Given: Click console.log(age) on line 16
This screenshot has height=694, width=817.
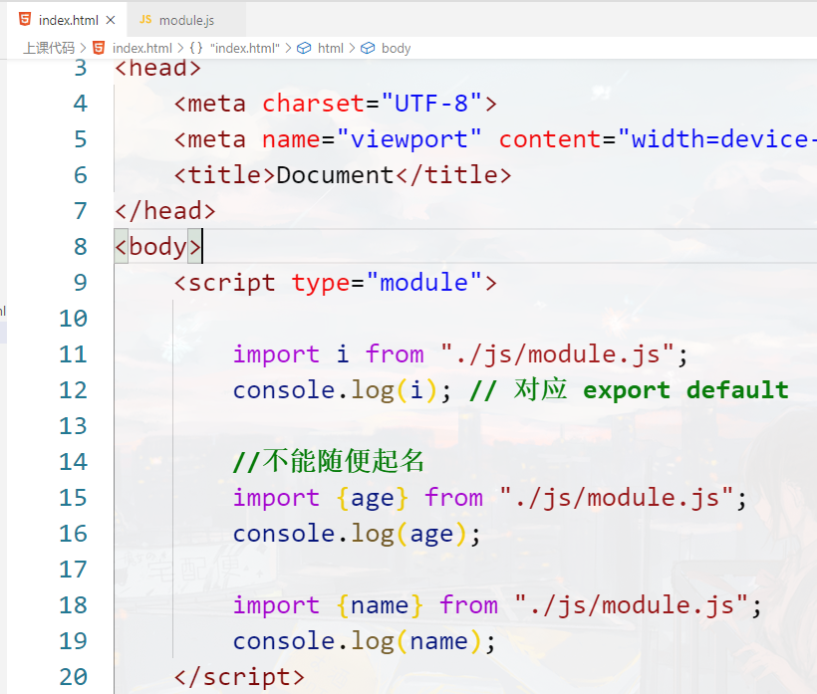Looking at the screenshot, I should pos(349,534).
